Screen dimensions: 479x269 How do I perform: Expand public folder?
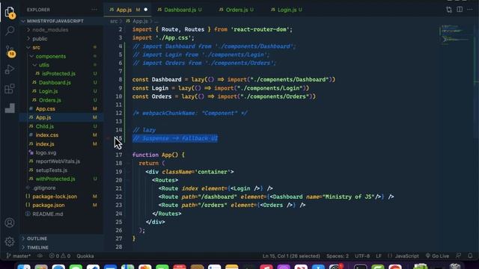61,39
